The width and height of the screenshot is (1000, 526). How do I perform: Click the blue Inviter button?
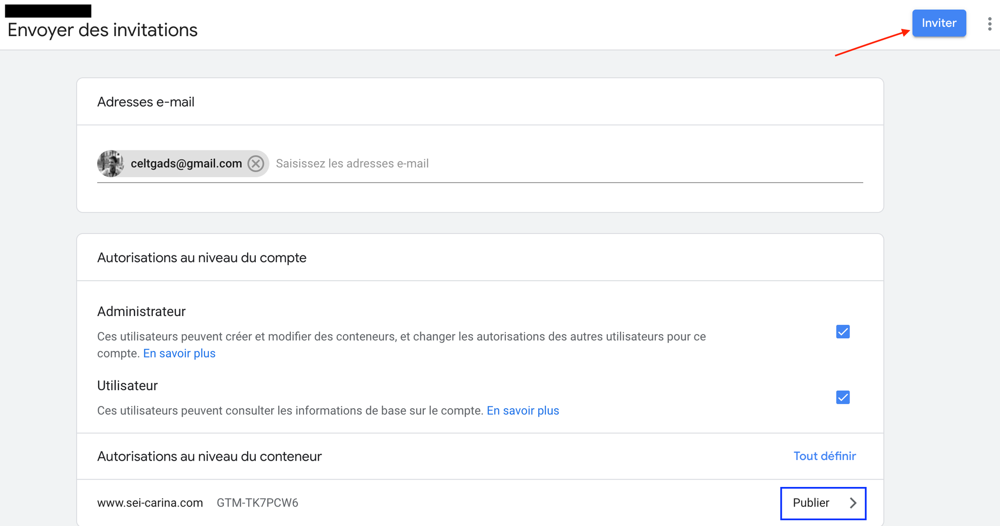[938, 23]
